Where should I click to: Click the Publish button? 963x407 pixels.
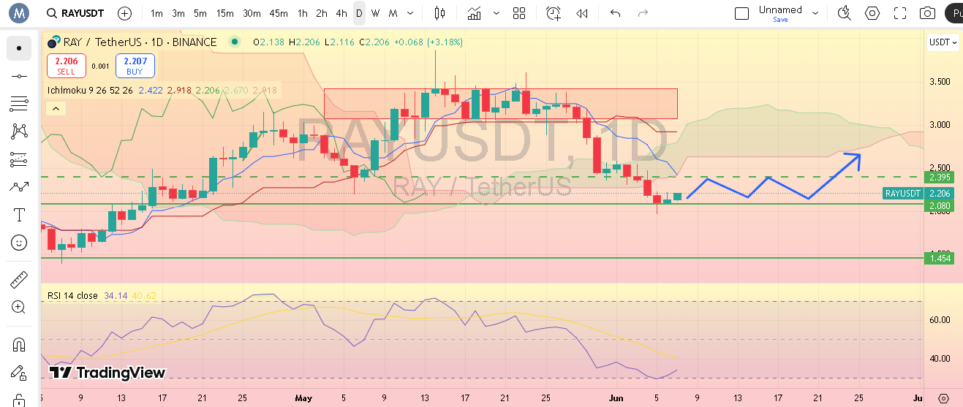coord(953,13)
